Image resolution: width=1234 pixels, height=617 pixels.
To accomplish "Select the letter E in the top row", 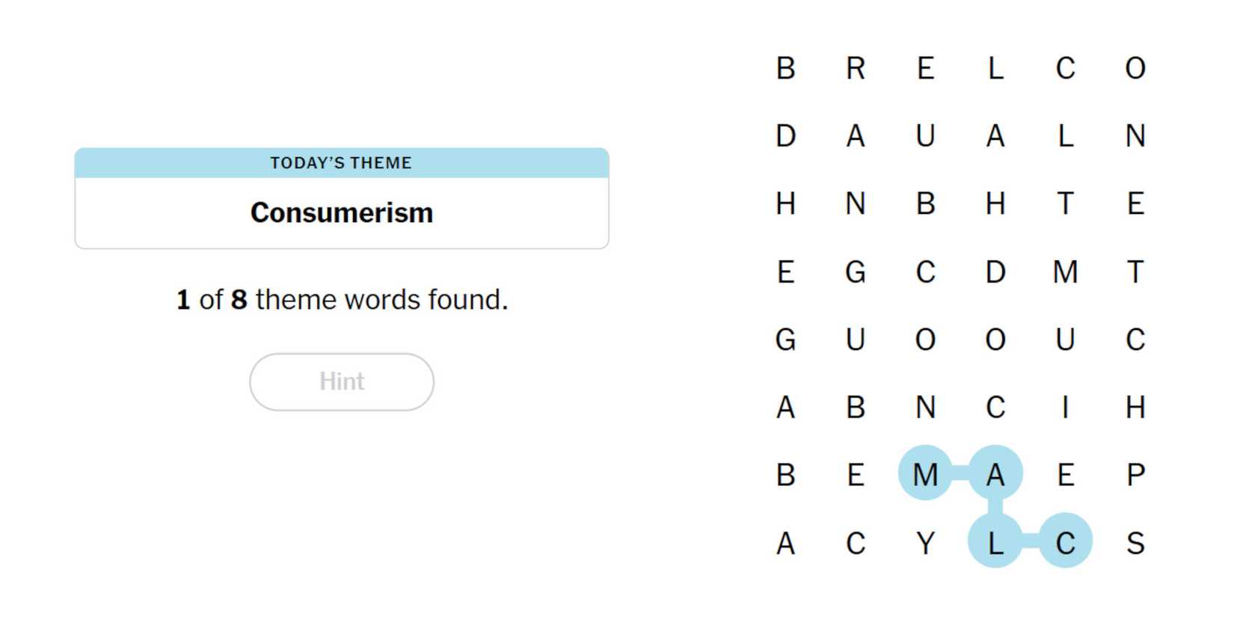I will point(925,69).
